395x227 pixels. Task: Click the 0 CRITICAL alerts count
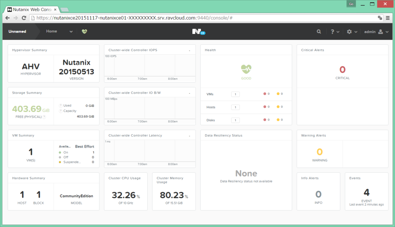click(x=343, y=70)
